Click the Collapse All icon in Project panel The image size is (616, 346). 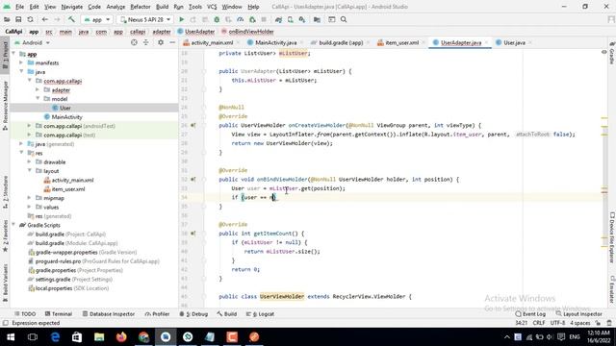(145, 42)
